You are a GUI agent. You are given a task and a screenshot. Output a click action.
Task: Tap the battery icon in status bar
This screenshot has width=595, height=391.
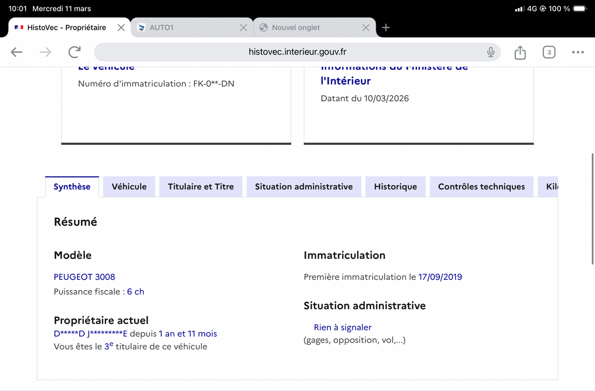click(580, 8)
